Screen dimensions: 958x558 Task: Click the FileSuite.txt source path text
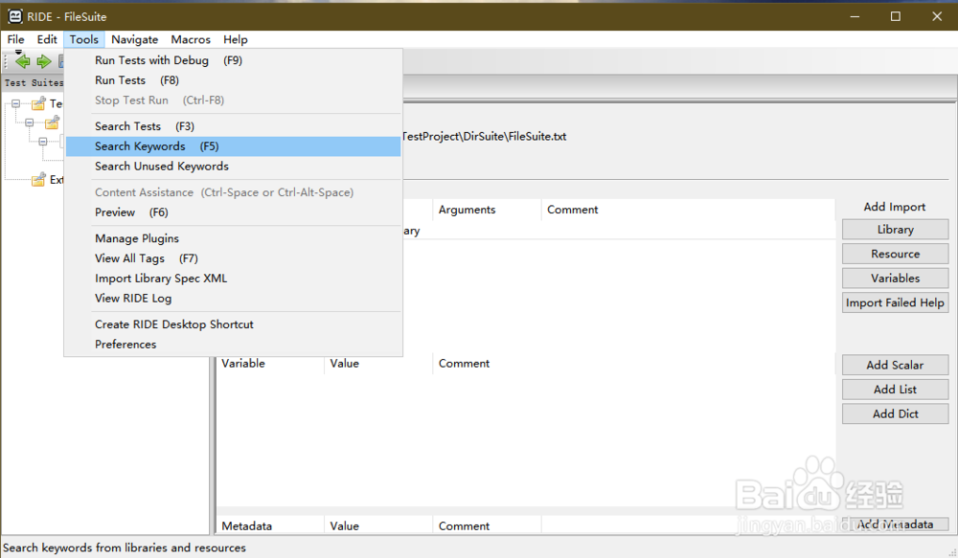coord(485,136)
